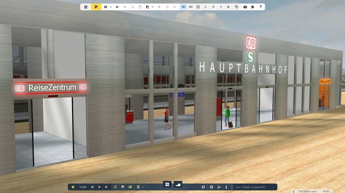This screenshot has height=193, width=345.
Task: Show object info icon in the bottom bar
Action: pyautogui.click(x=226, y=187)
